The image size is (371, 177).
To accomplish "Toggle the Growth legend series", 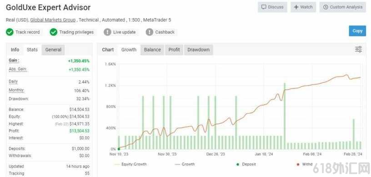I will (185, 164).
